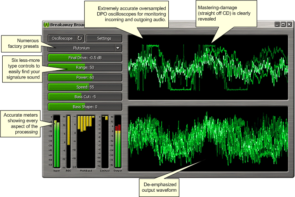
Task: Select the Plutonium preset name field
Action: tap(81, 48)
